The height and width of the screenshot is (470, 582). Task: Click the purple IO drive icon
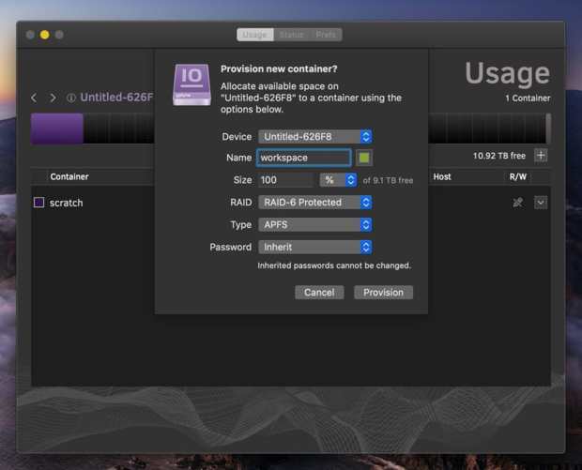(191, 85)
